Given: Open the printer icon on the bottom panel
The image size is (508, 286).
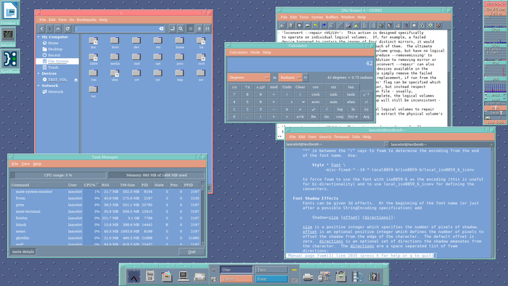Looking at the screenshot, I should [308, 277].
